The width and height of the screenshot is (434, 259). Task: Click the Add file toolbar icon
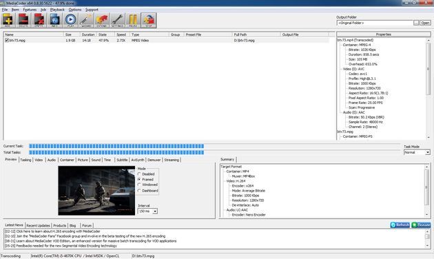tap(8, 20)
